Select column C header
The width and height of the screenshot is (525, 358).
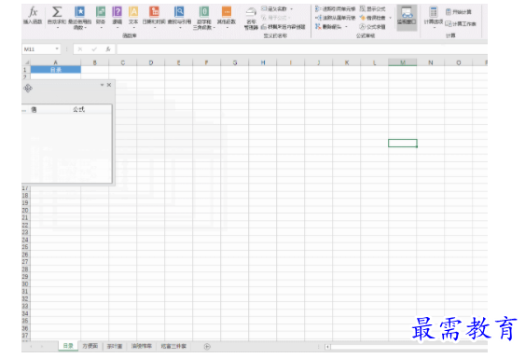123,62
